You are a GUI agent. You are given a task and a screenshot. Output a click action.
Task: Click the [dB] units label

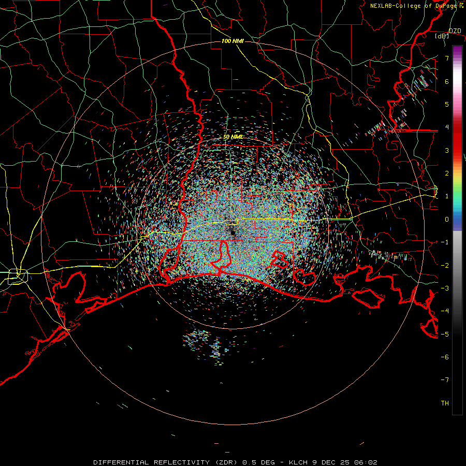pos(442,36)
